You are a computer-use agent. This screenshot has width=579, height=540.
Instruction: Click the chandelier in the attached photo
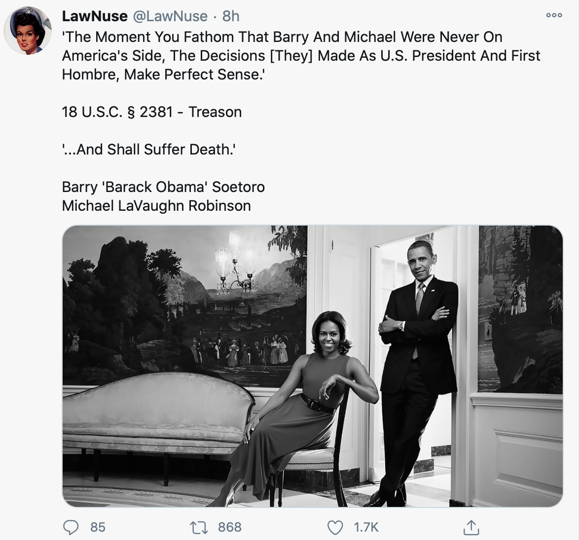tap(236, 269)
